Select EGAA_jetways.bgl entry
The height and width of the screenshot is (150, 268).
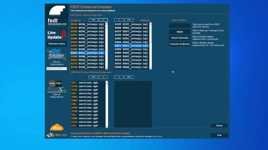(x=131, y=42)
